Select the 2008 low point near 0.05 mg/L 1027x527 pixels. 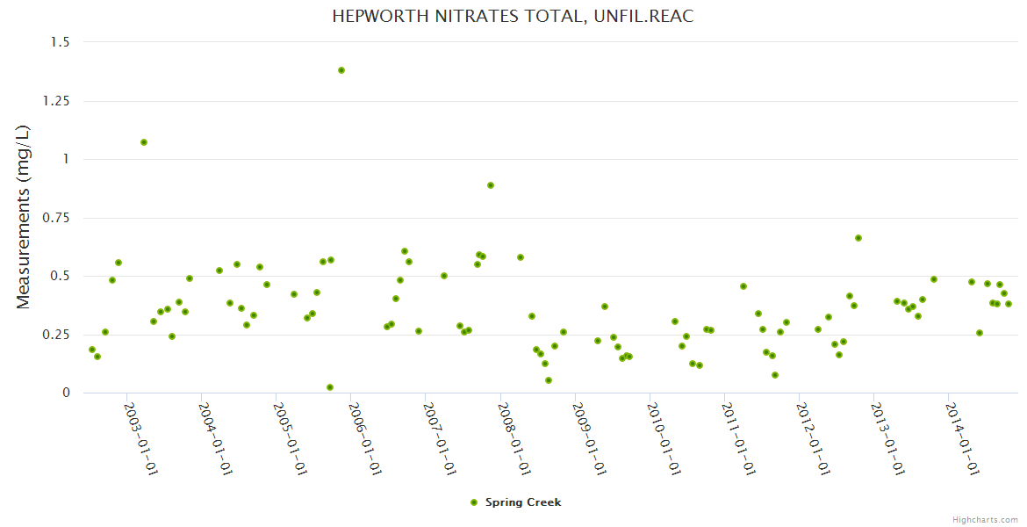coord(549,380)
